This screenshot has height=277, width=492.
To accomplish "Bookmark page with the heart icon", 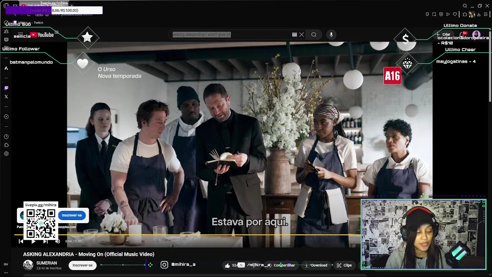I will 455,14.
